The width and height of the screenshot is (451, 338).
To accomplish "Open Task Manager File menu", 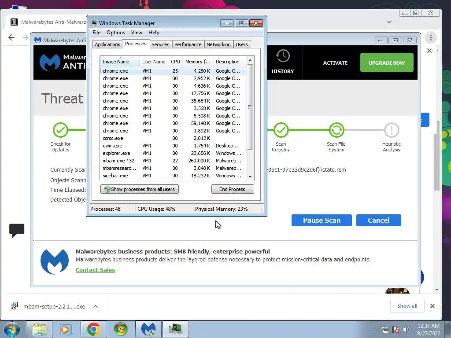I will click(x=96, y=33).
